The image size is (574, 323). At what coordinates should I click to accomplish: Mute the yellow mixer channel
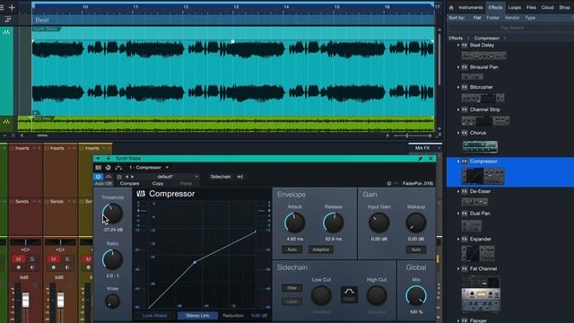pyautogui.click(x=88, y=259)
